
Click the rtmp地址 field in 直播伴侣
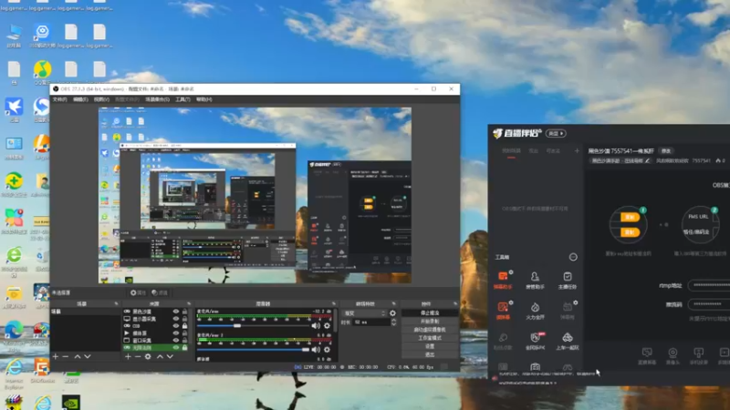[709, 285]
